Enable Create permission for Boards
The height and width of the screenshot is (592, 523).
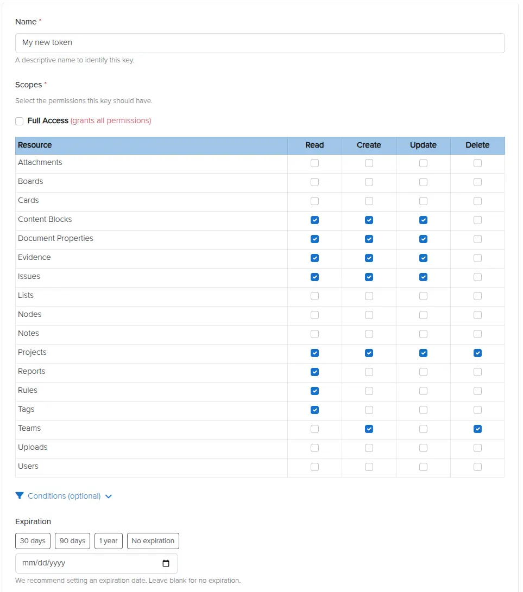[369, 182]
